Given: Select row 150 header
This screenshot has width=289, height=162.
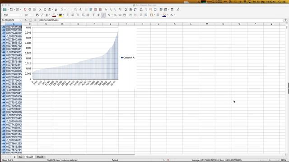Looking at the screenshot, I should 3,106.
